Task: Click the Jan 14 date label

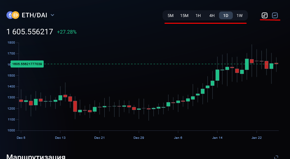Action: coord(217,138)
